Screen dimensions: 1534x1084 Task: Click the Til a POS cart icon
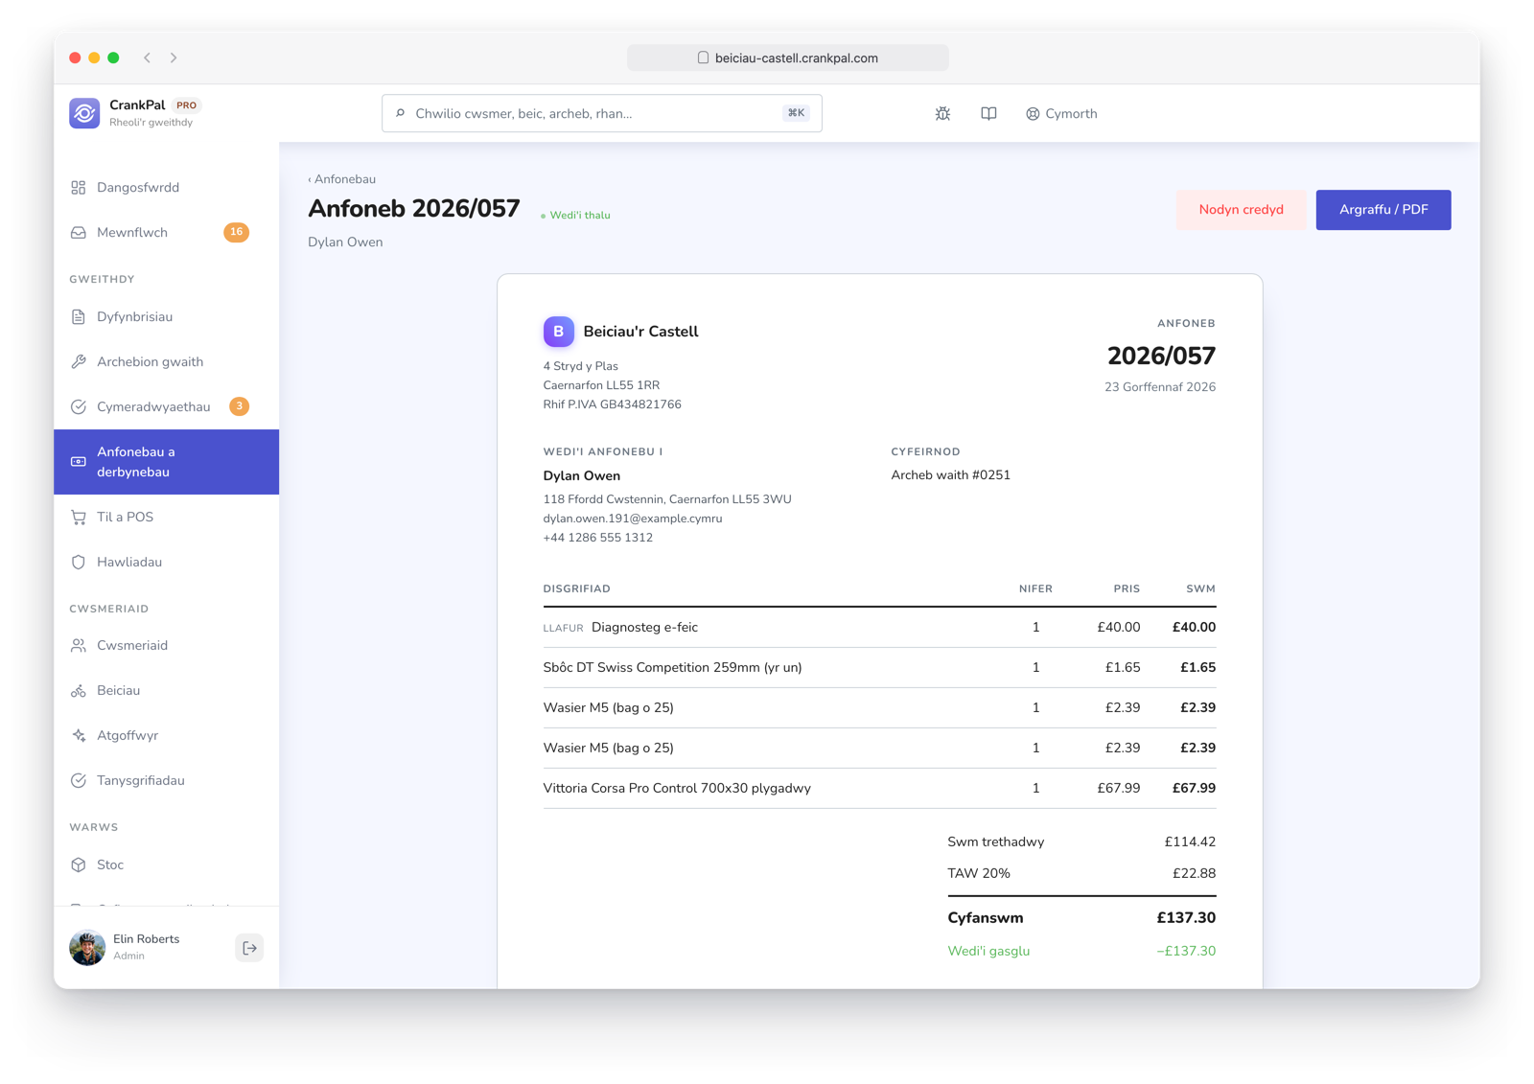[79, 518]
